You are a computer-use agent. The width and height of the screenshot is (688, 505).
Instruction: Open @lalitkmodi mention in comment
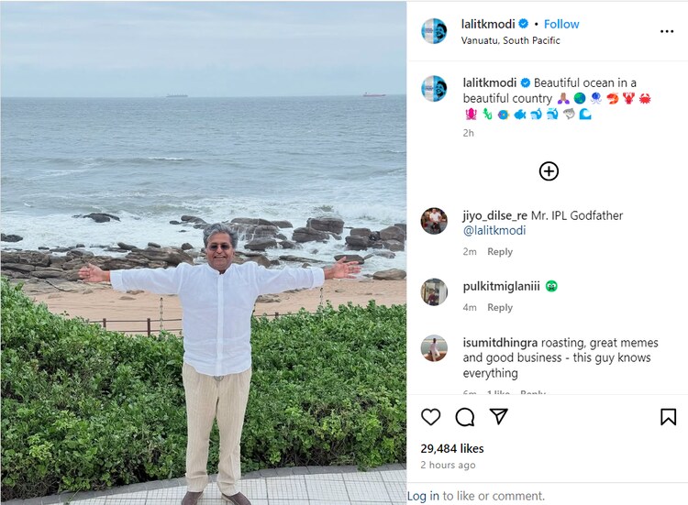pos(494,231)
